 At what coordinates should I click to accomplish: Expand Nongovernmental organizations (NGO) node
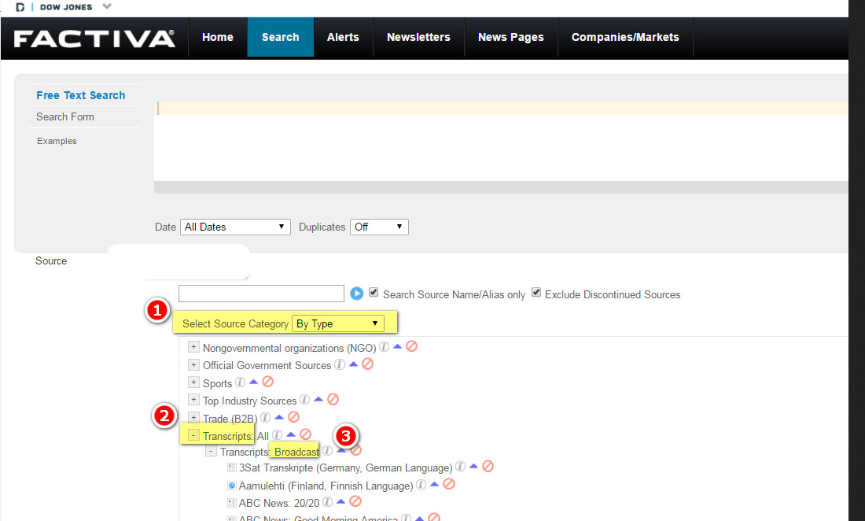click(x=193, y=347)
